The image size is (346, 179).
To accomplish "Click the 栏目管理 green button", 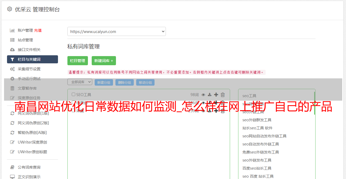I will pos(78,61).
